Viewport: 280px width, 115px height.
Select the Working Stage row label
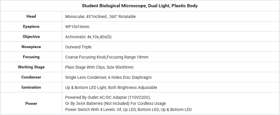[31, 67]
